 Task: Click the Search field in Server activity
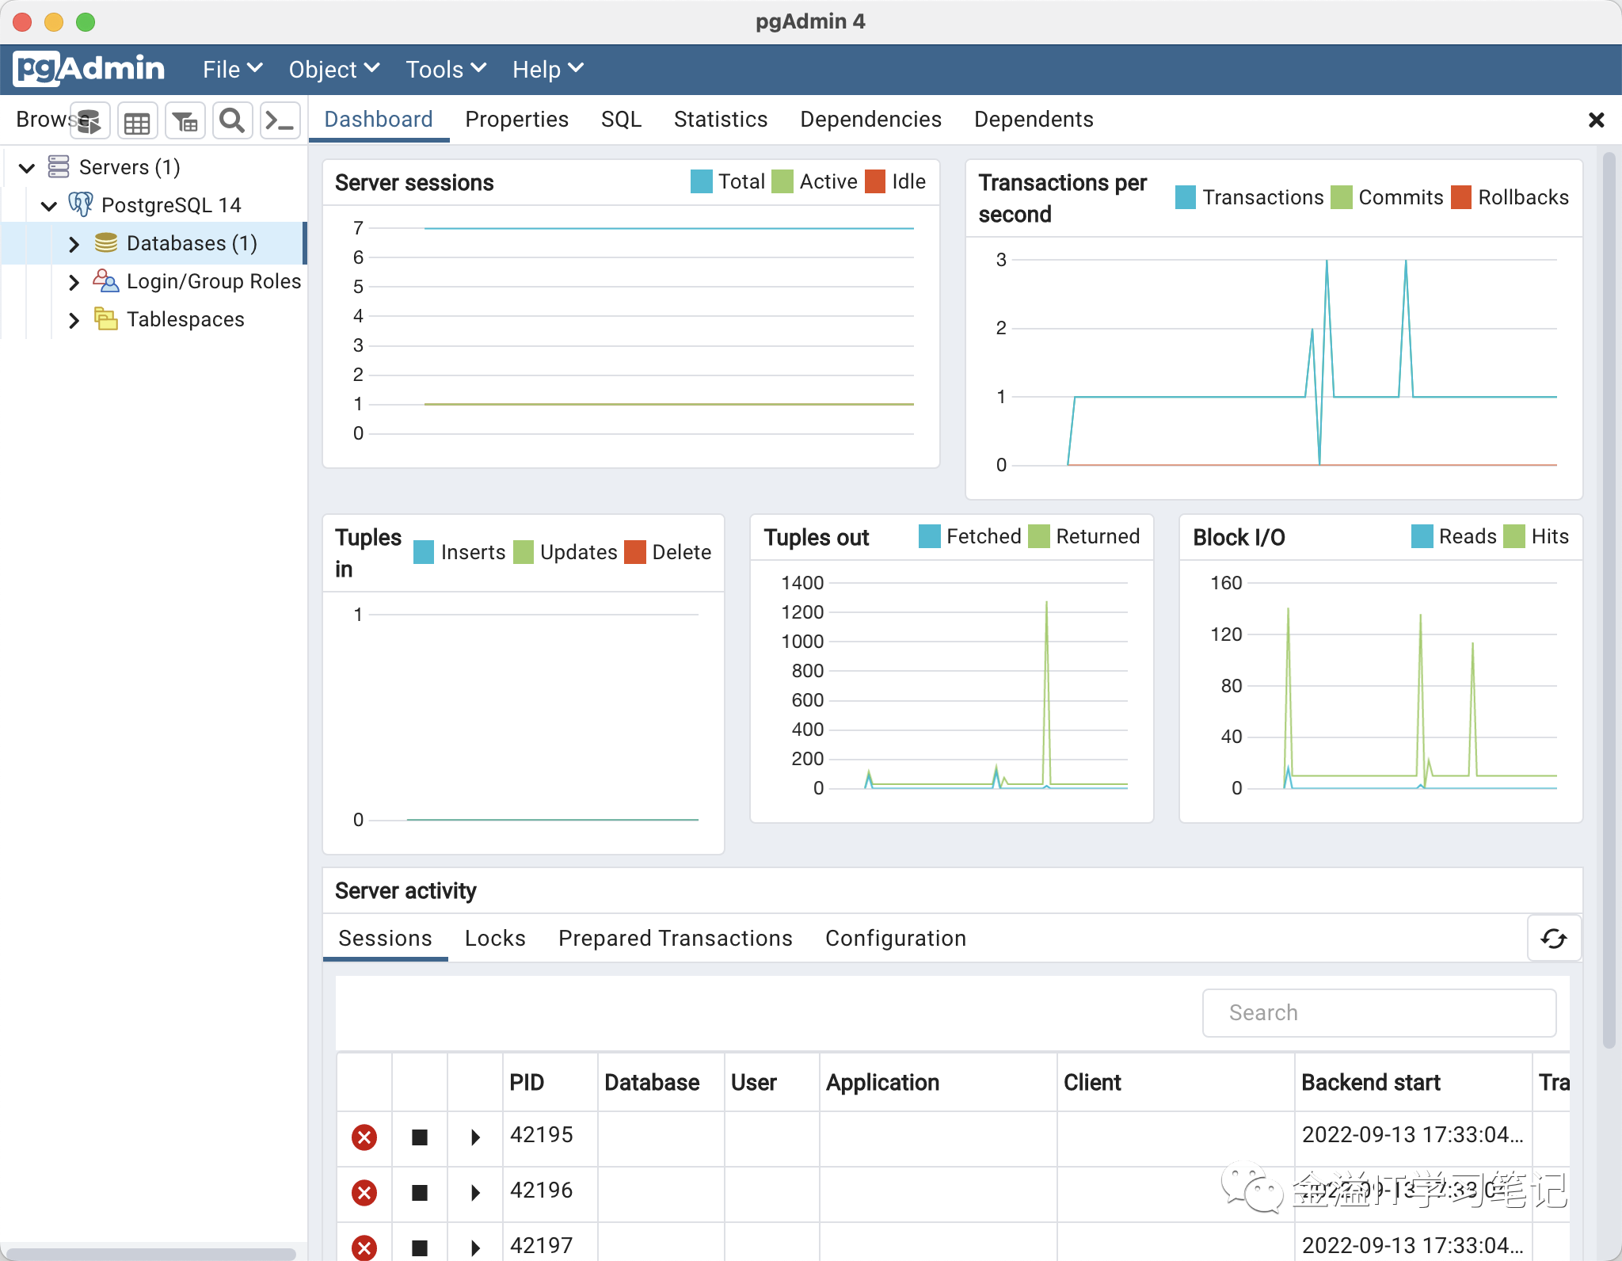click(1379, 1012)
